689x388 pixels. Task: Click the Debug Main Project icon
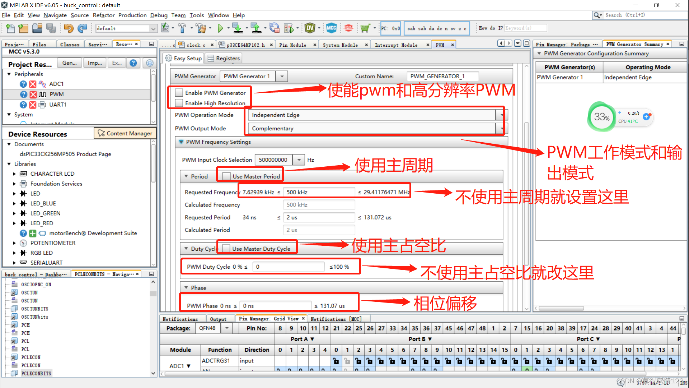[x=289, y=28]
